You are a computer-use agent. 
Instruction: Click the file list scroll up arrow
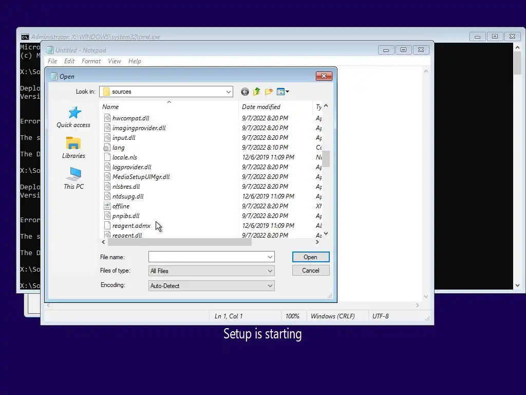(326, 106)
